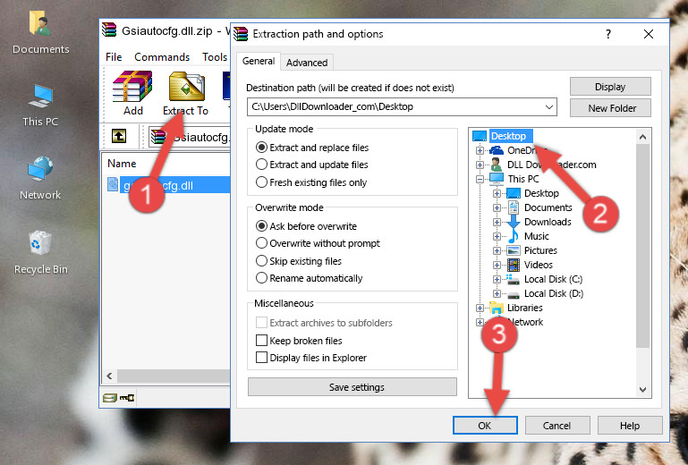The height and width of the screenshot is (465, 688).
Task: Expand the Videos tree node
Action: pyautogui.click(x=497, y=265)
